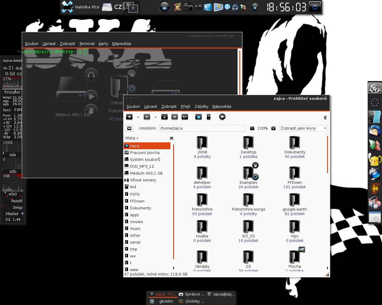Select the 'FOTO' bookmark in the sidebar

coord(147,194)
